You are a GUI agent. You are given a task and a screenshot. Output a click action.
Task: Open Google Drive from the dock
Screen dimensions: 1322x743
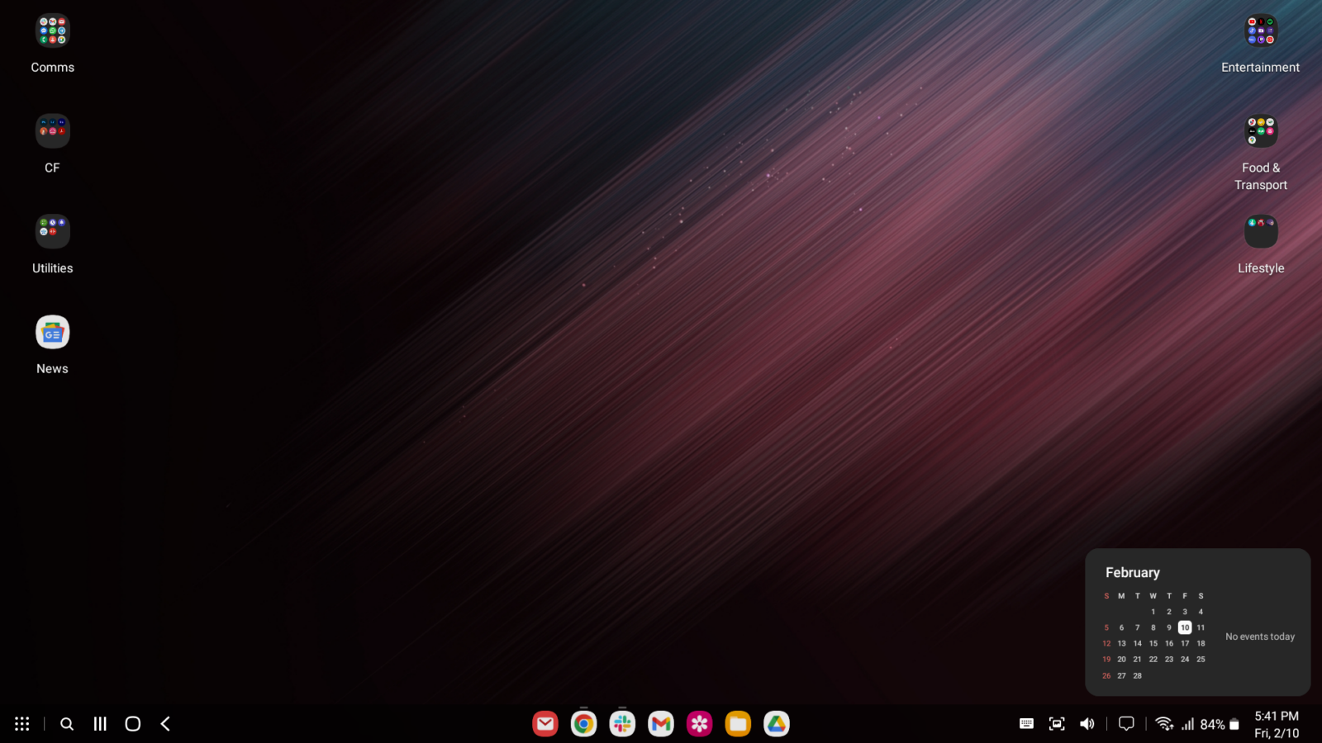click(x=777, y=724)
